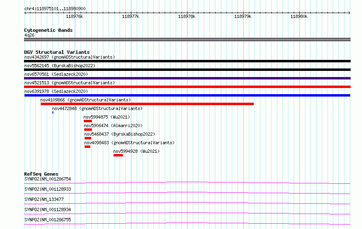Viewport: 362px width, 229px height.
Task: Select the magenta line under NM_001128934
Action: (187, 213)
